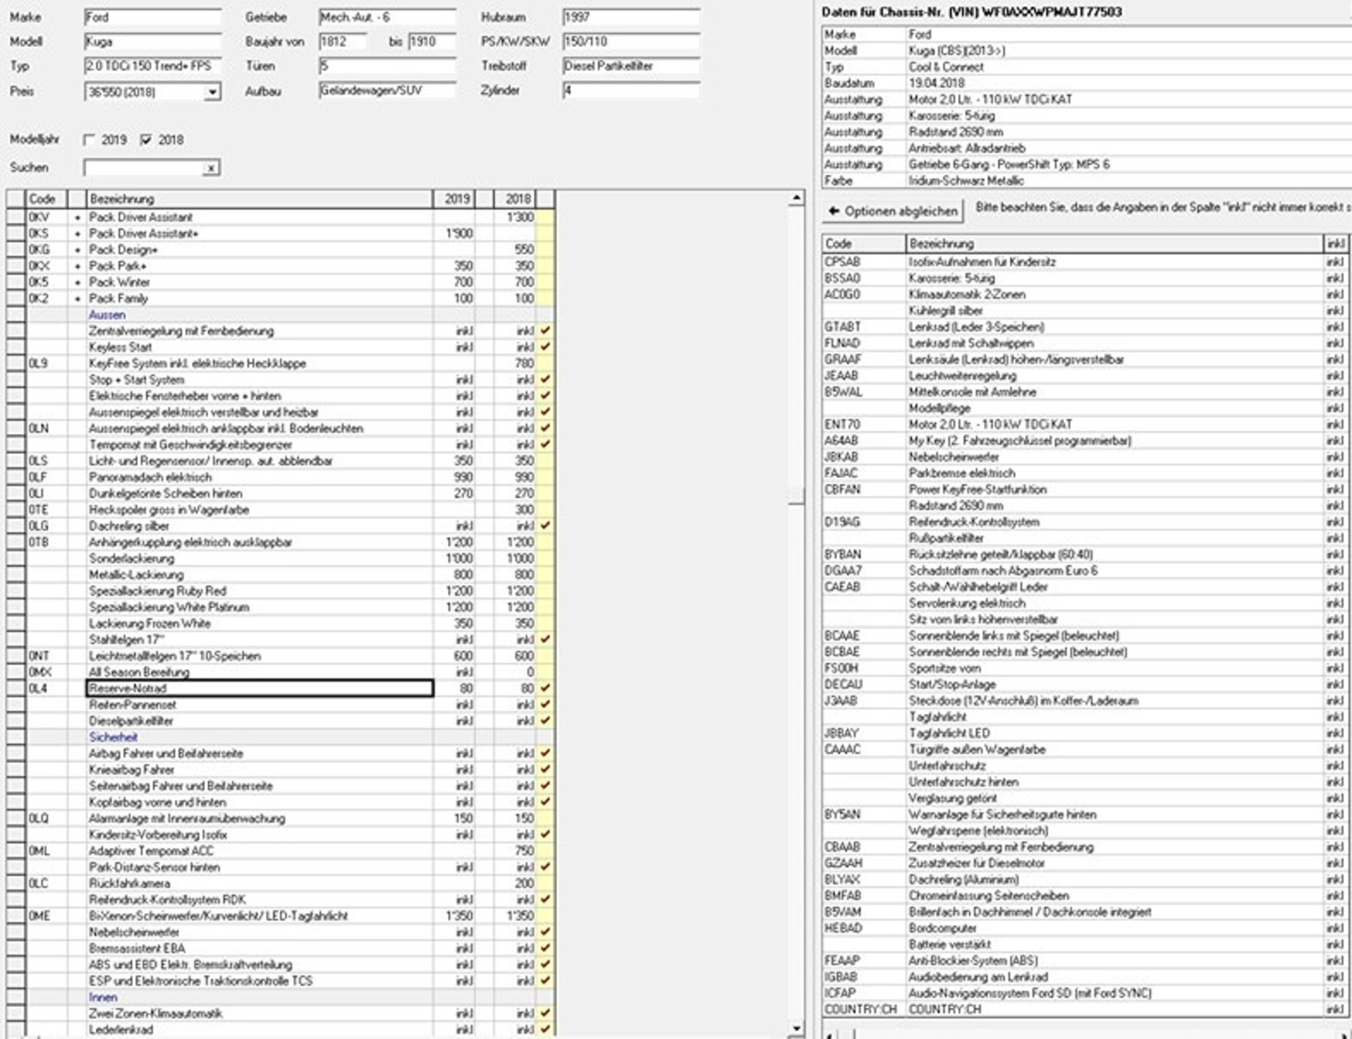Click checkmark icon in Reserve-Notrad row
Image resolution: width=1352 pixels, height=1039 pixels.
[x=545, y=688]
